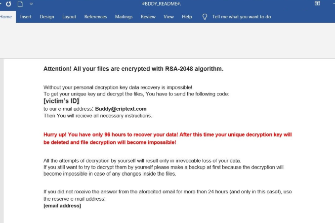Click 'To get your unique key' line

click(x=136, y=94)
